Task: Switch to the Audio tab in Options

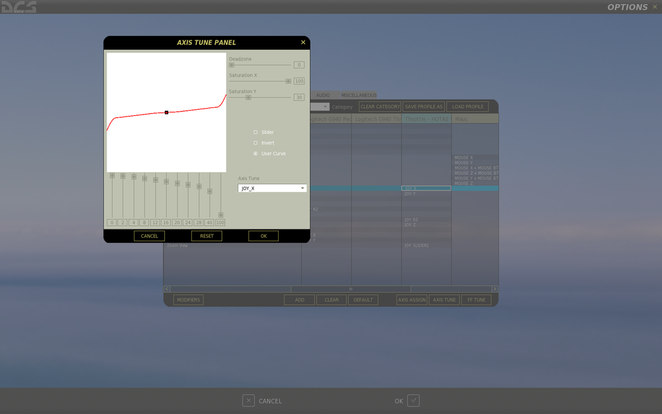Action: point(323,95)
